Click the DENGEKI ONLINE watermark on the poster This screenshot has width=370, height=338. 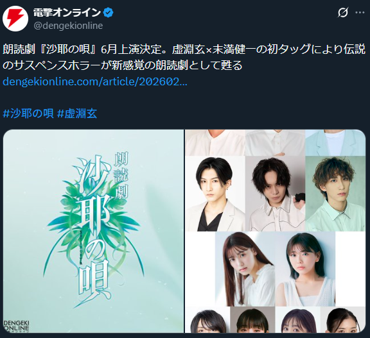click(x=16, y=325)
